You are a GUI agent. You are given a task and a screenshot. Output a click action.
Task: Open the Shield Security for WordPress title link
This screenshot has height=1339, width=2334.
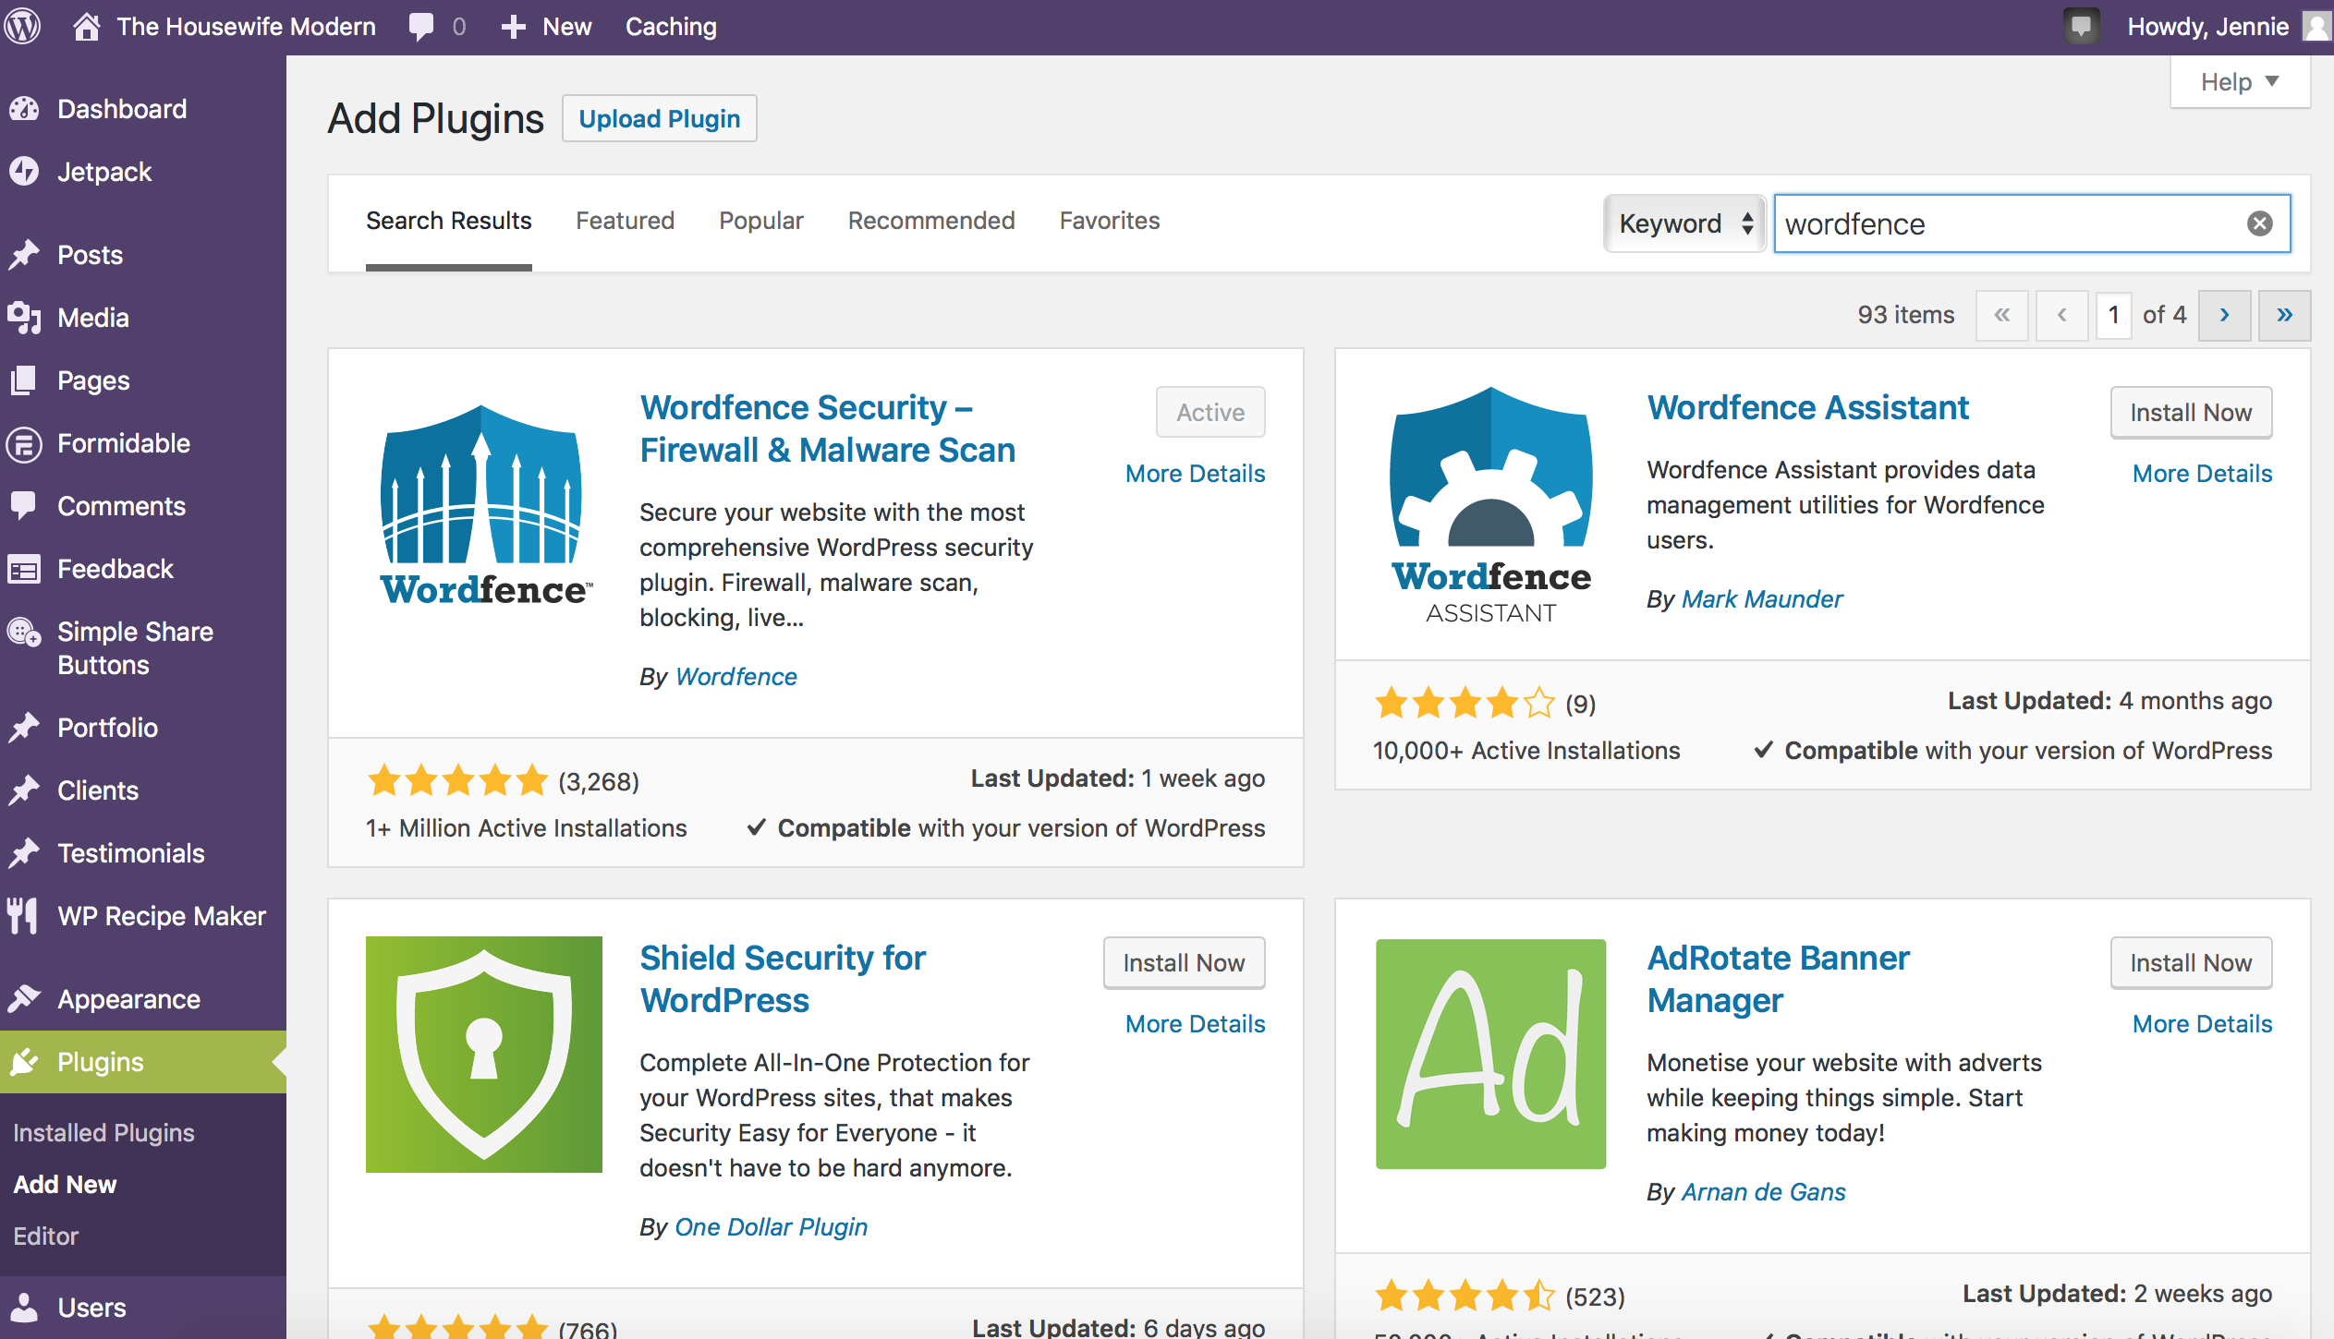783,979
